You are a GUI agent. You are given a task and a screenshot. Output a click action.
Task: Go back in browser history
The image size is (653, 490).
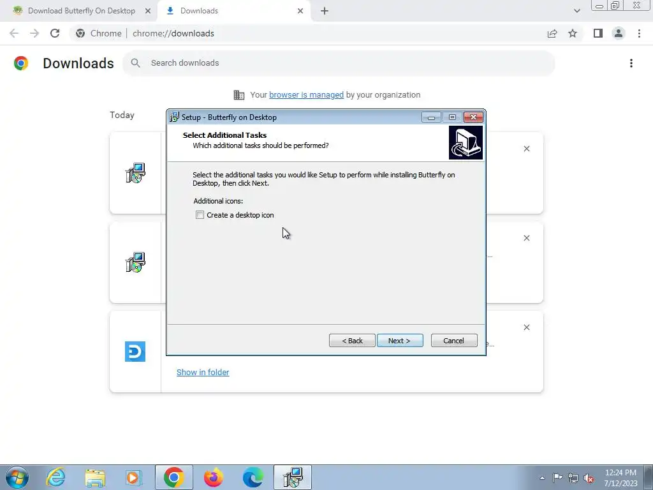[14, 33]
